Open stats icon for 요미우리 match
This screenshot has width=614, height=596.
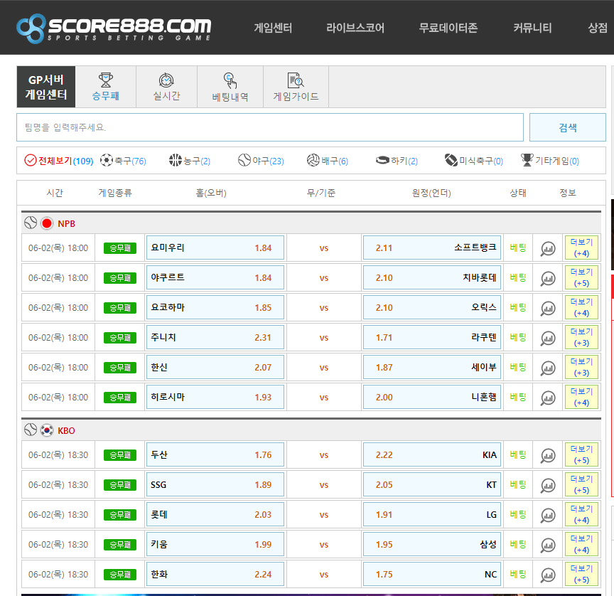tap(548, 248)
